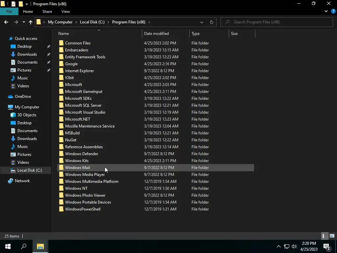
Task: Go back using the Back arrow
Action: (6, 22)
